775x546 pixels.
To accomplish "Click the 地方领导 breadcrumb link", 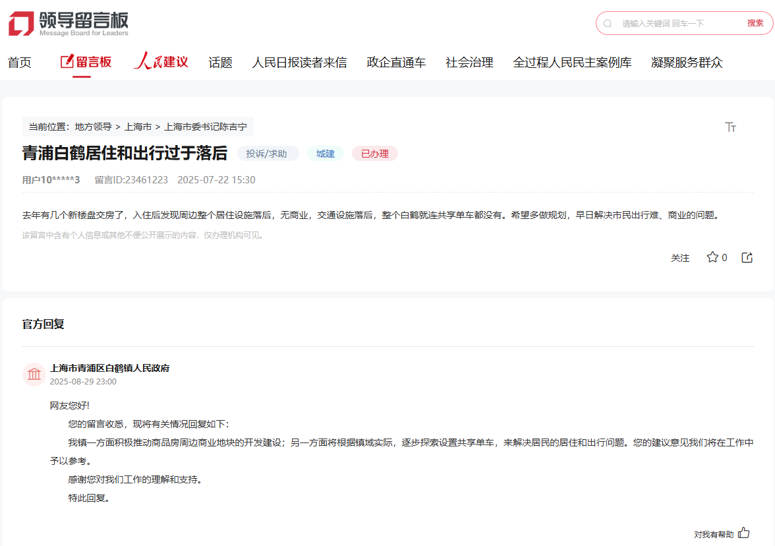I will [94, 127].
